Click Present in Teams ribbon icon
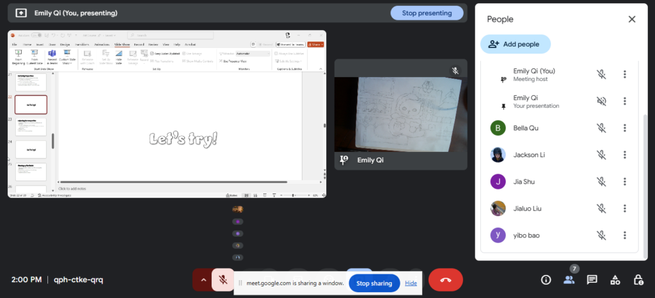This screenshot has width=655, height=298. coord(52,57)
